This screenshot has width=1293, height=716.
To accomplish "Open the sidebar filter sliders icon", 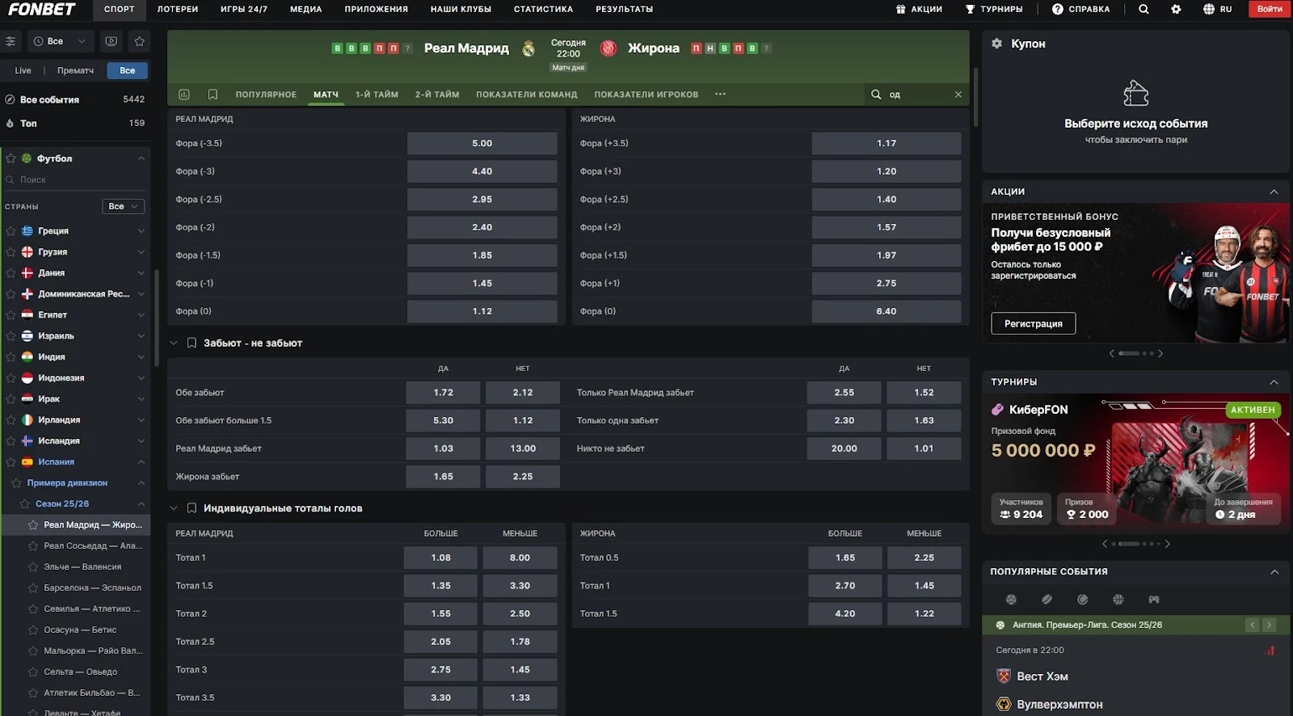I will click(11, 41).
